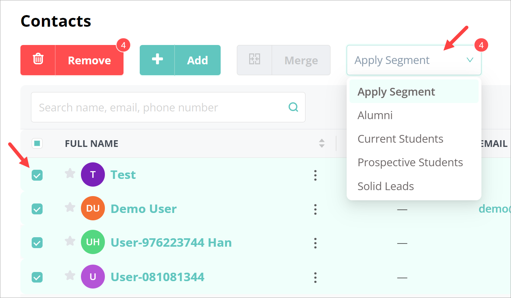Click the Merge button label
This screenshot has width=511, height=298.
tap(301, 60)
